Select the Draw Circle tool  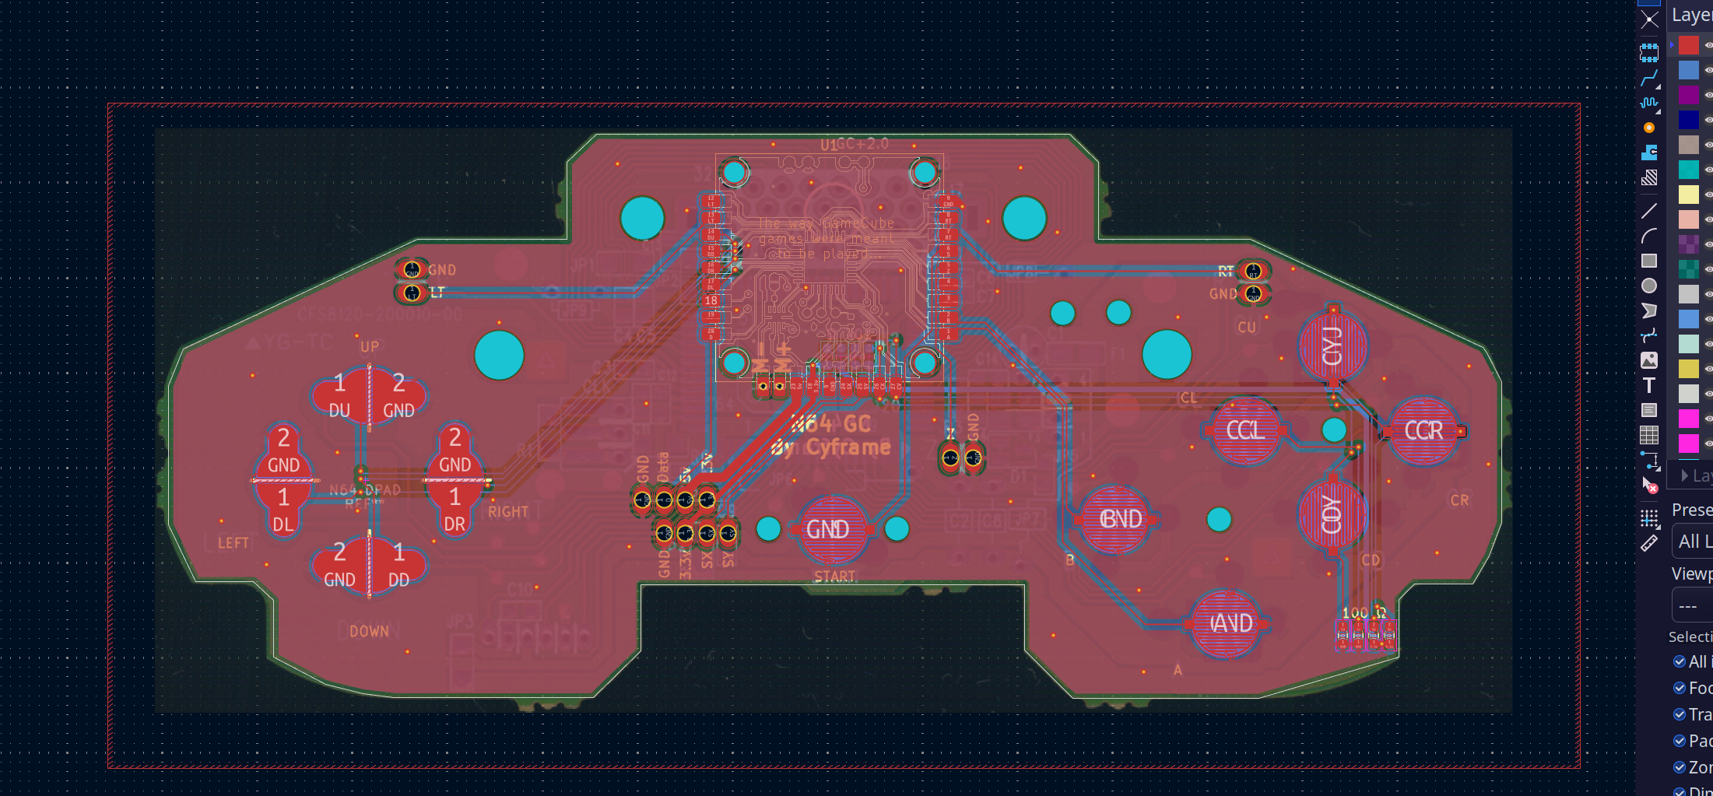point(1649,286)
